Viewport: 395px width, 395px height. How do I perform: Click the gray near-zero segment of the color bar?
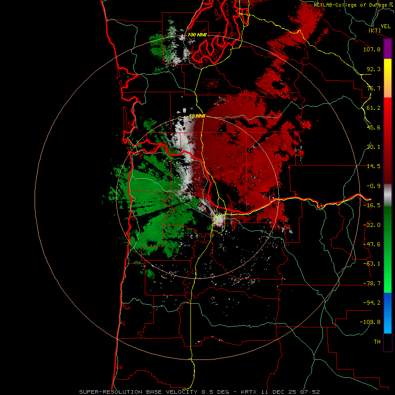click(x=388, y=195)
